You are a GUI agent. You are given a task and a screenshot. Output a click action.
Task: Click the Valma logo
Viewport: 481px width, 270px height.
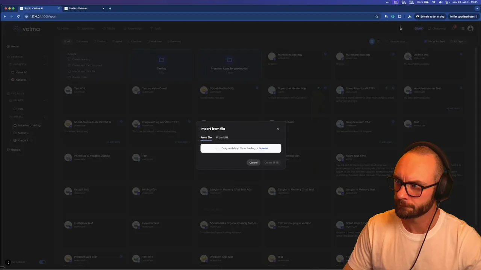click(x=26, y=29)
